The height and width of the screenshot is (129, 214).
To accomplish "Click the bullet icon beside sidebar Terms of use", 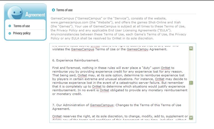I will [10, 26].
